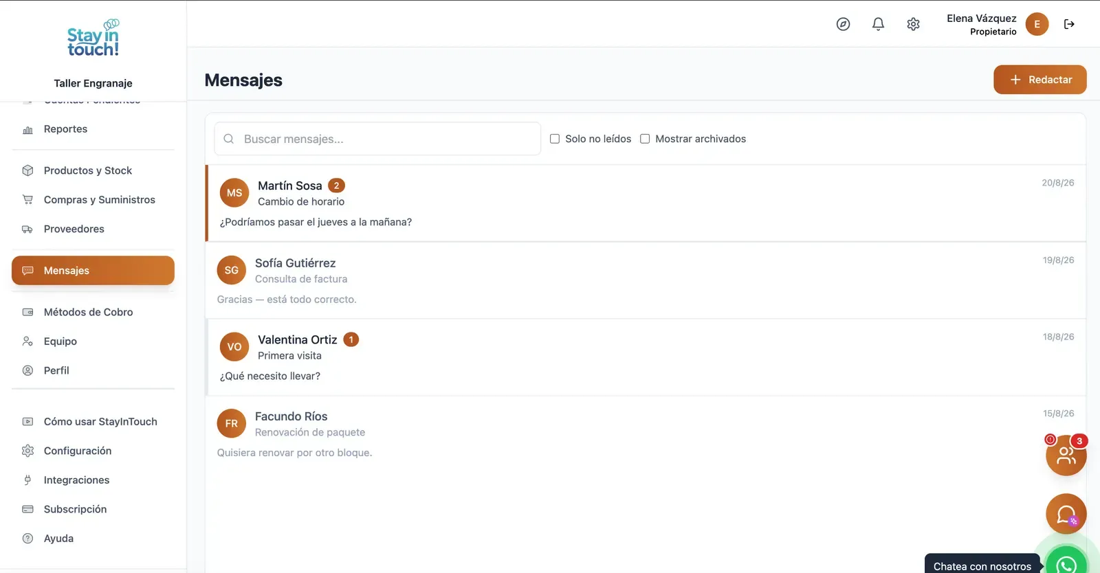Open the WhatsApp chat bubble
This screenshot has height=573, width=1100.
pyautogui.click(x=1066, y=559)
